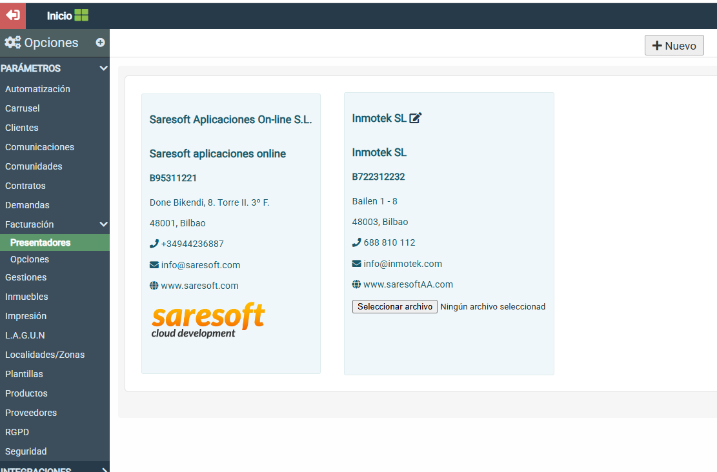717x472 pixels.
Task: Click the envelope icon beside info@inmotek.com
Action: tap(356, 264)
